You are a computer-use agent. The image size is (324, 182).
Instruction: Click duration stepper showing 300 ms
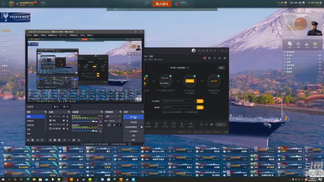tap(119, 121)
